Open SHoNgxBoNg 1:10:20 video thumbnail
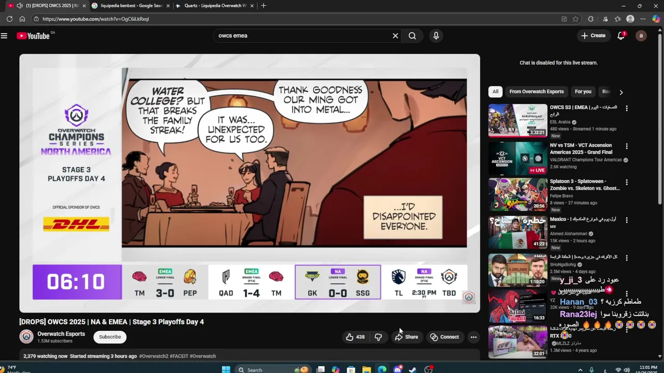 [518, 270]
